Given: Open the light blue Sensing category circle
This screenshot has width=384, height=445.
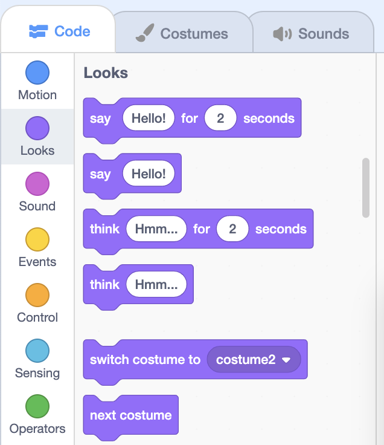Looking at the screenshot, I should point(37,351).
